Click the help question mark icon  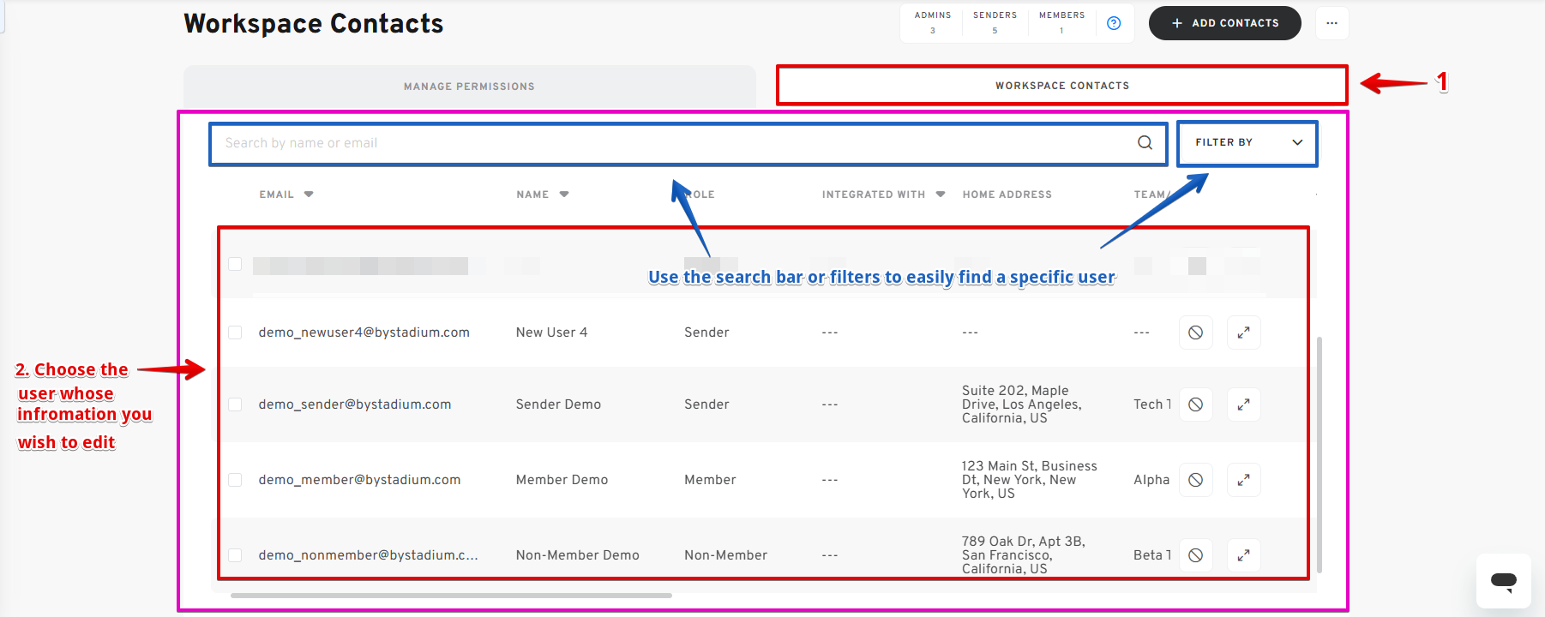tap(1114, 23)
